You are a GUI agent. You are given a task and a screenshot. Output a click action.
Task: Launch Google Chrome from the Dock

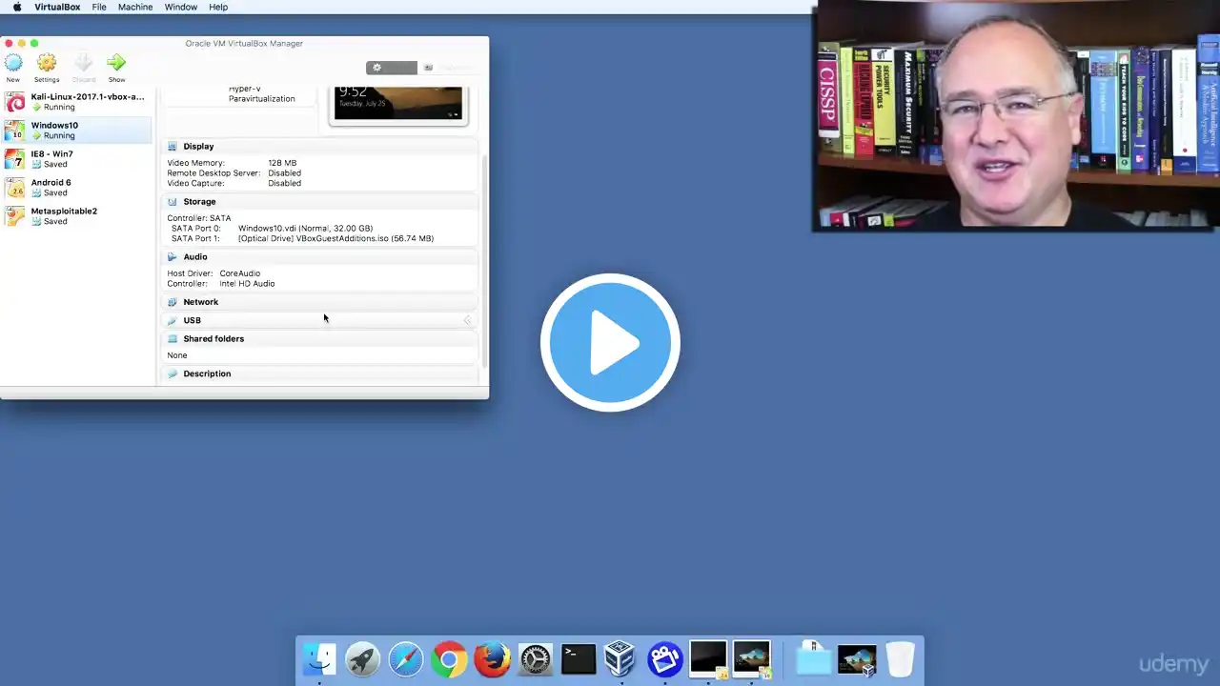click(x=449, y=658)
